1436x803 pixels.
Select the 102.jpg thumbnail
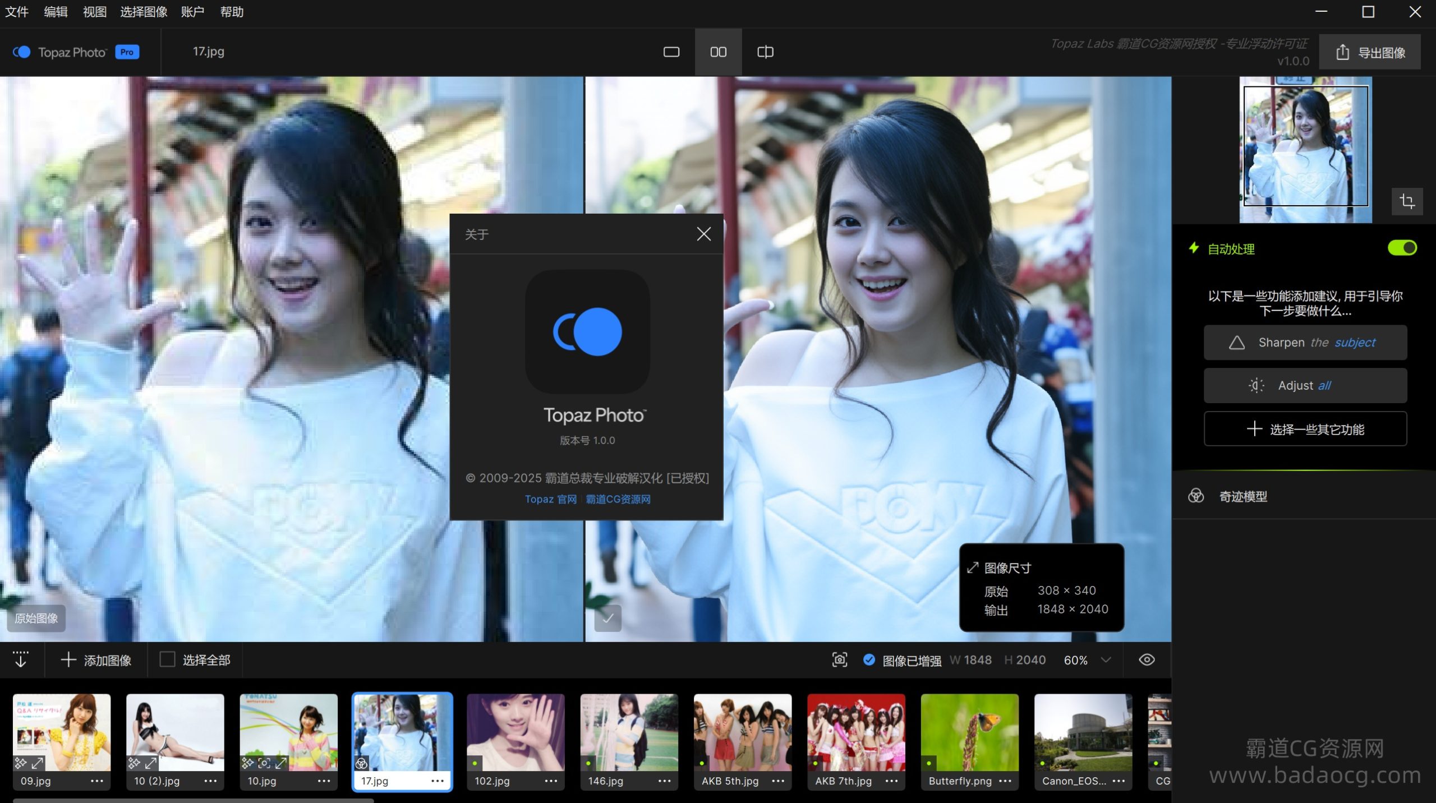(x=516, y=733)
